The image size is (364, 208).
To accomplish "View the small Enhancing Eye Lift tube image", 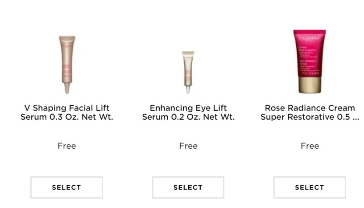I will [188, 72].
